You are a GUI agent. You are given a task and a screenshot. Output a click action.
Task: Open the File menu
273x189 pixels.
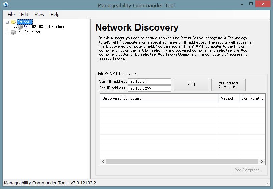[x=11, y=15]
